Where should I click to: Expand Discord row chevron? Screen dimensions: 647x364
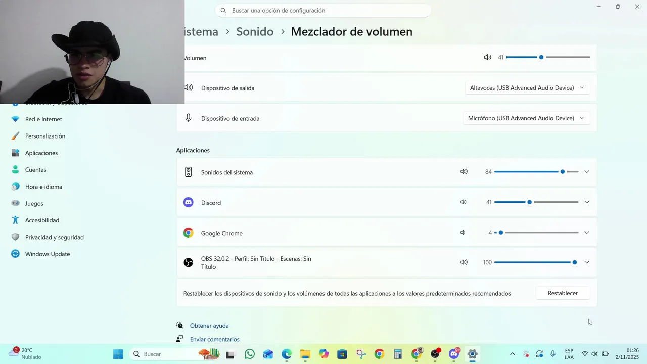[x=587, y=202]
